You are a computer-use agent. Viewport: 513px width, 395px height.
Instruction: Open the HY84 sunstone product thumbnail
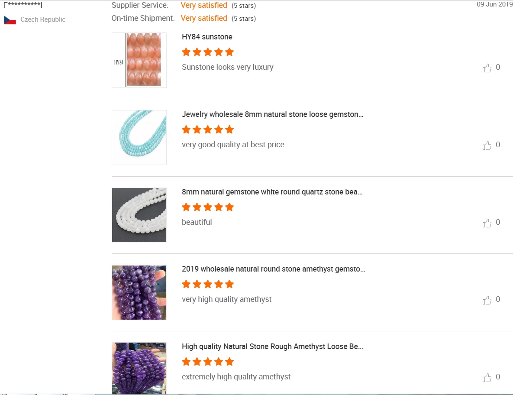pos(139,60)
